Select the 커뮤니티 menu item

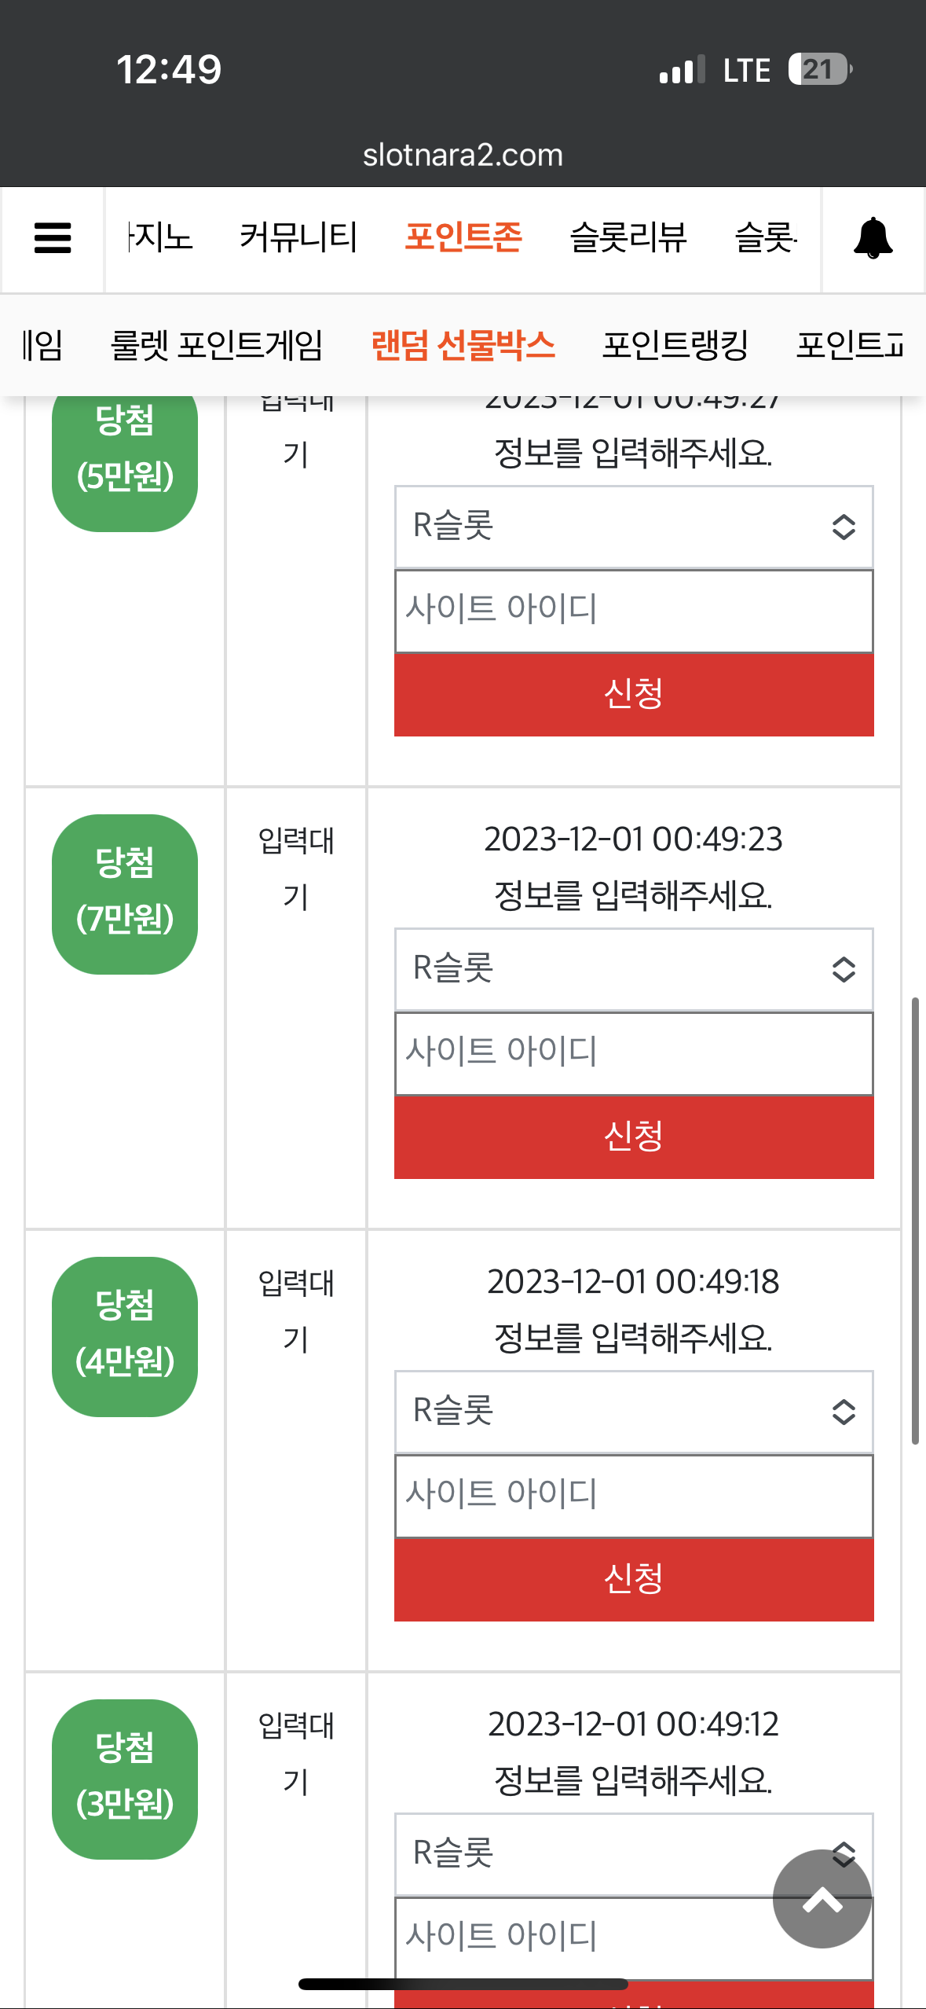pyautogui.click(x=298, y=237)
